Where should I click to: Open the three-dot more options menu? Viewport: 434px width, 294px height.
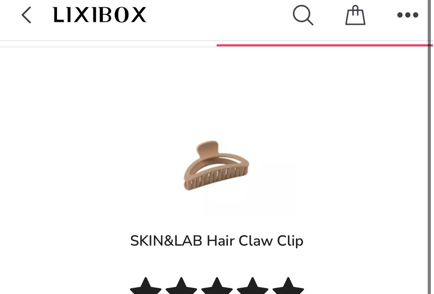tap(408, 15)
